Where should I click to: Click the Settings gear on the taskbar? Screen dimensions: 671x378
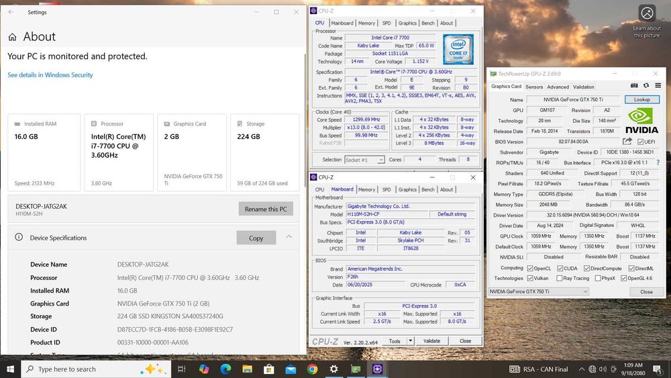333,369
